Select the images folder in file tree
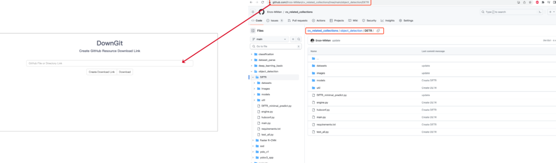This screenshot has width=556, height=163. pyautogui.click(x=265, y=89)
